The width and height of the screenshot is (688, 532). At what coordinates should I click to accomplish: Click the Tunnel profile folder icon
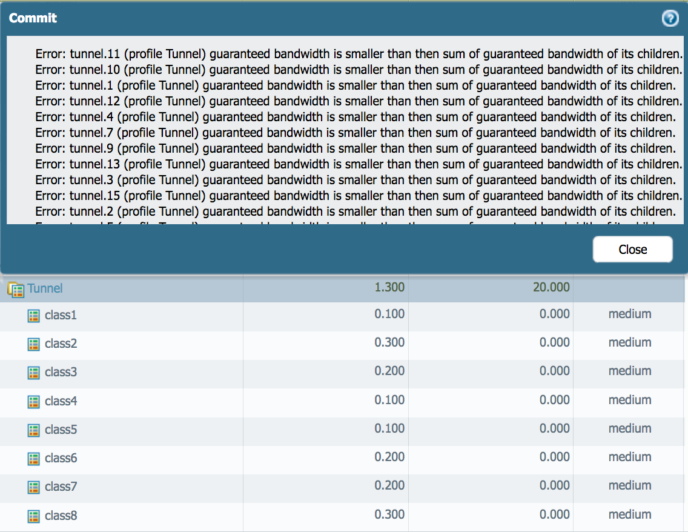tap(16, 290)
